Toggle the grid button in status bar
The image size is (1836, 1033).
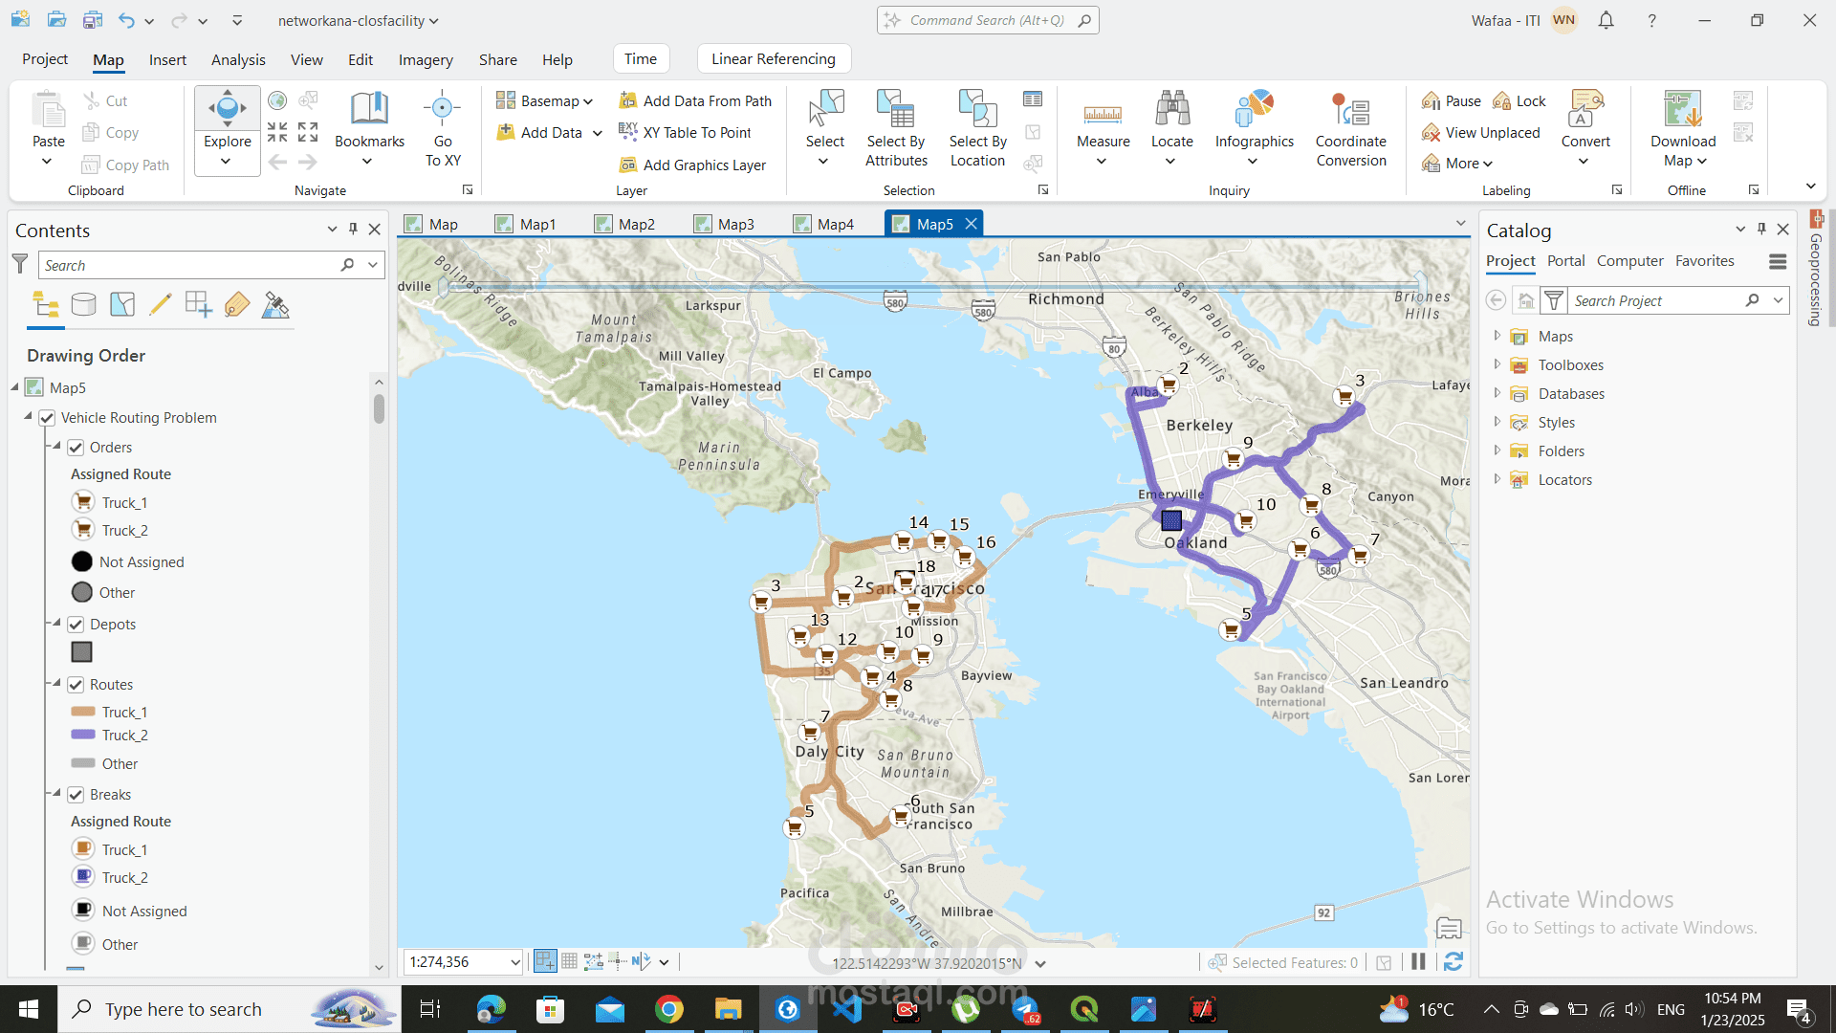pyautogui.click(x=569, y=962)
